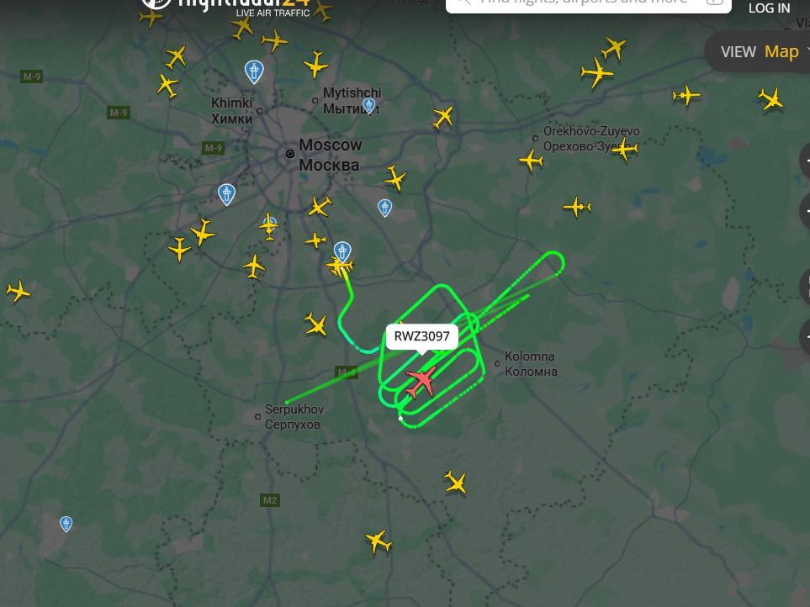The width and height of the screenshot is (810, 607).
Task: Select the airport marker near Mytishchi
Action: pos(368,105)
